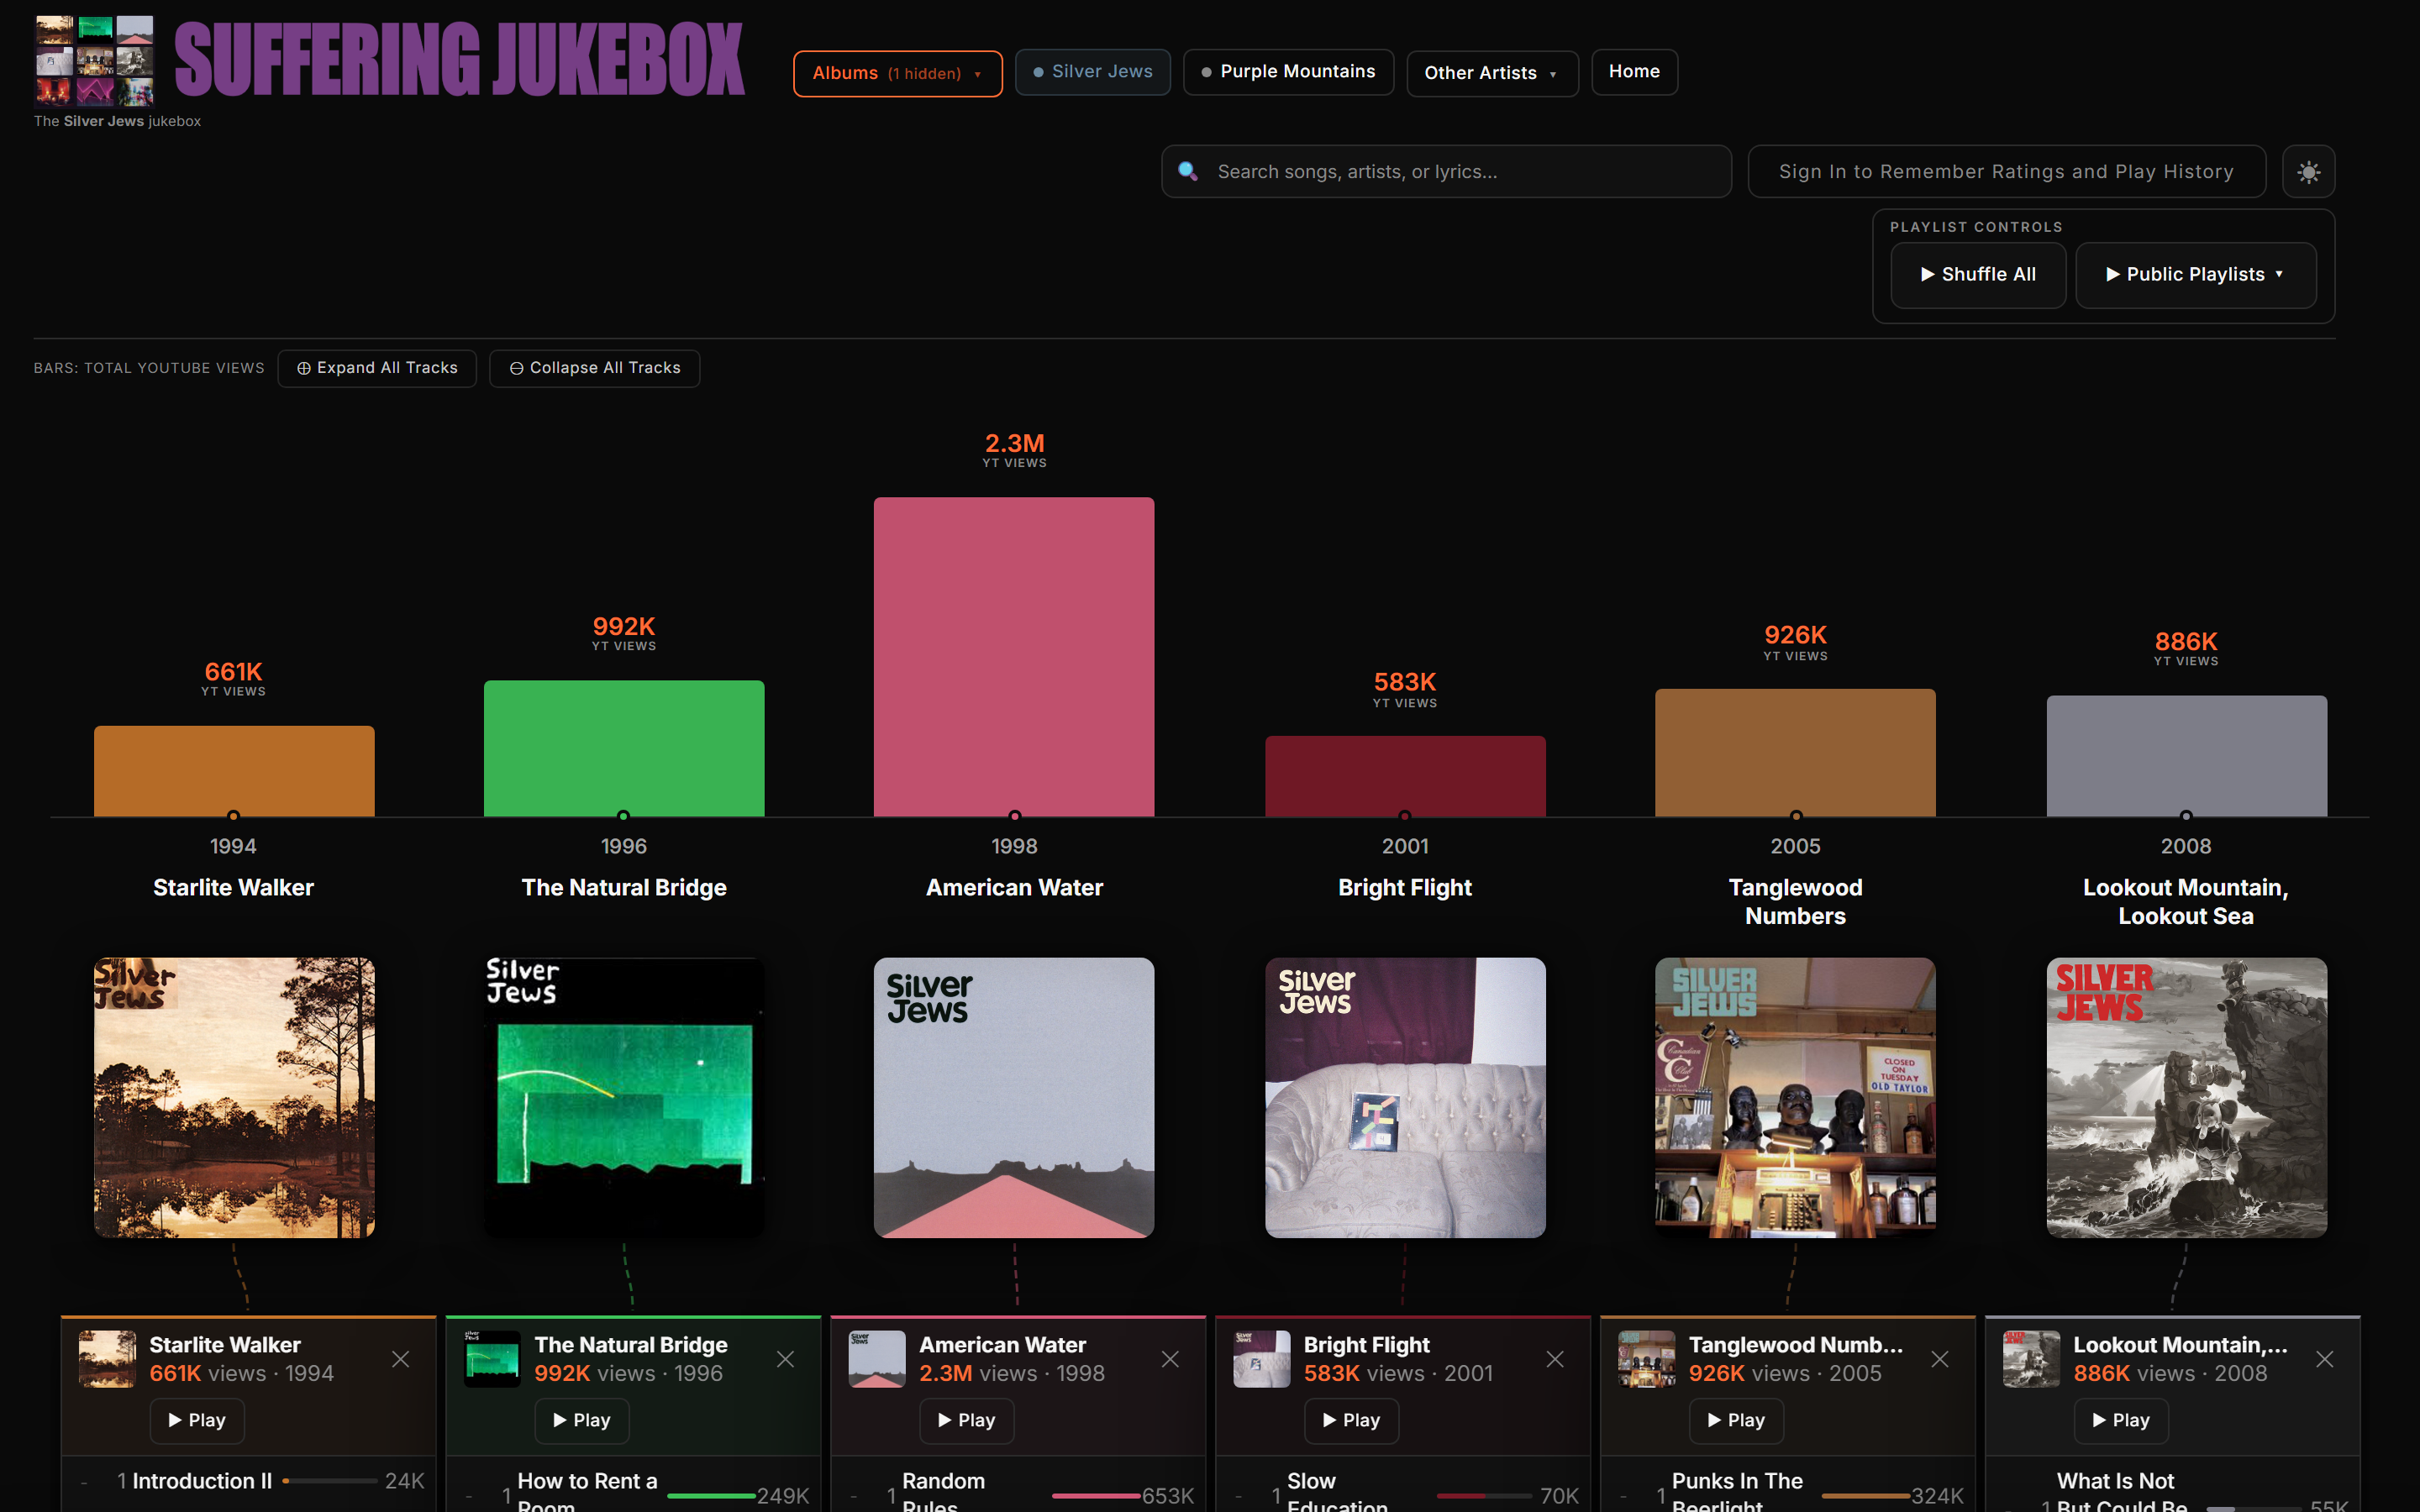Click Shuffle All button
Viewport: 2420px width, 1512px height.
1978,275
